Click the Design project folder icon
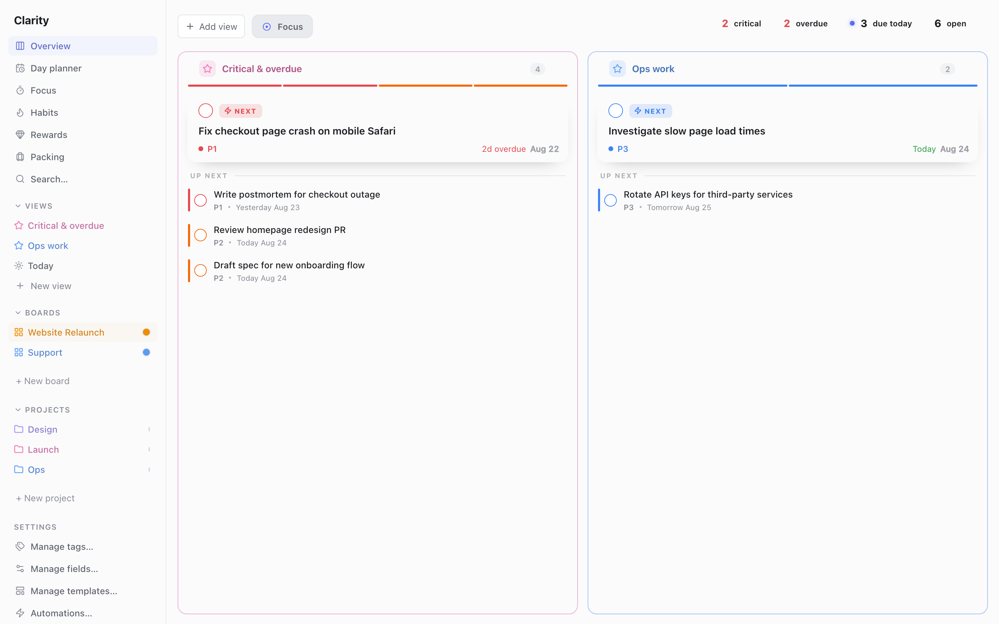999x624 pixels. click(19, 429)
